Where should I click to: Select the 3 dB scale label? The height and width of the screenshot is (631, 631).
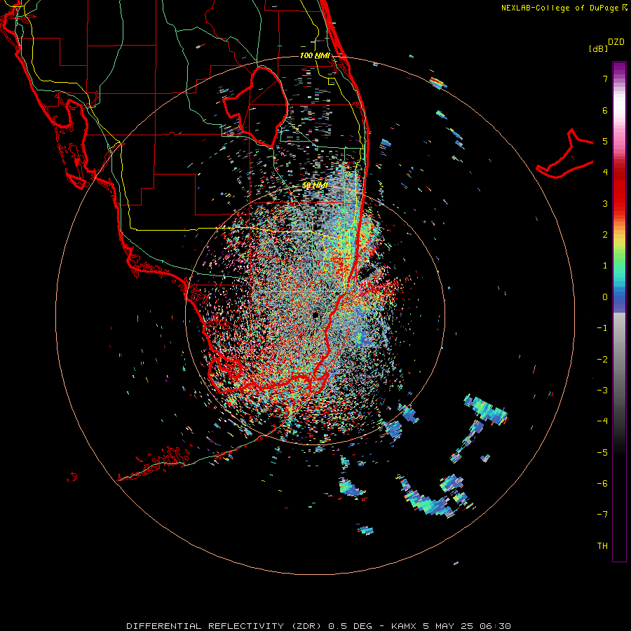click(605, 203)
